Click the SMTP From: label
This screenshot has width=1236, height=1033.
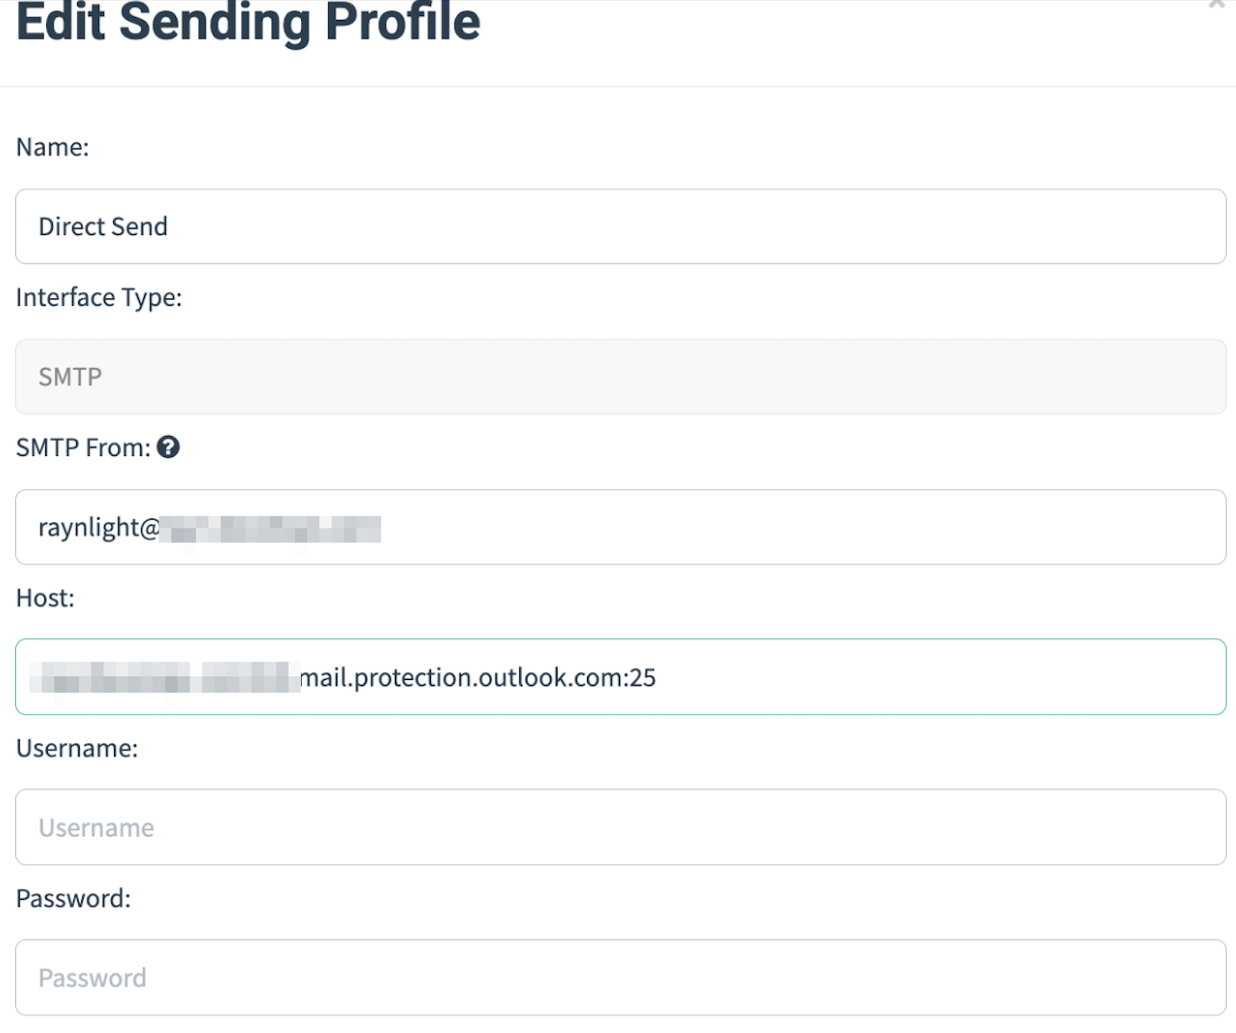(x=80, y=448)
